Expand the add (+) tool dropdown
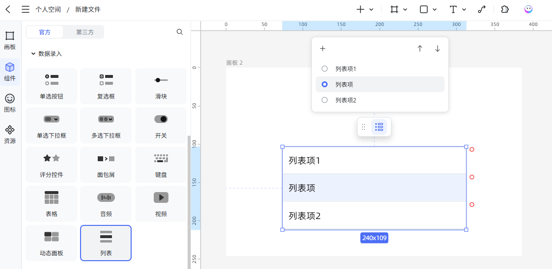 [371, 9]
